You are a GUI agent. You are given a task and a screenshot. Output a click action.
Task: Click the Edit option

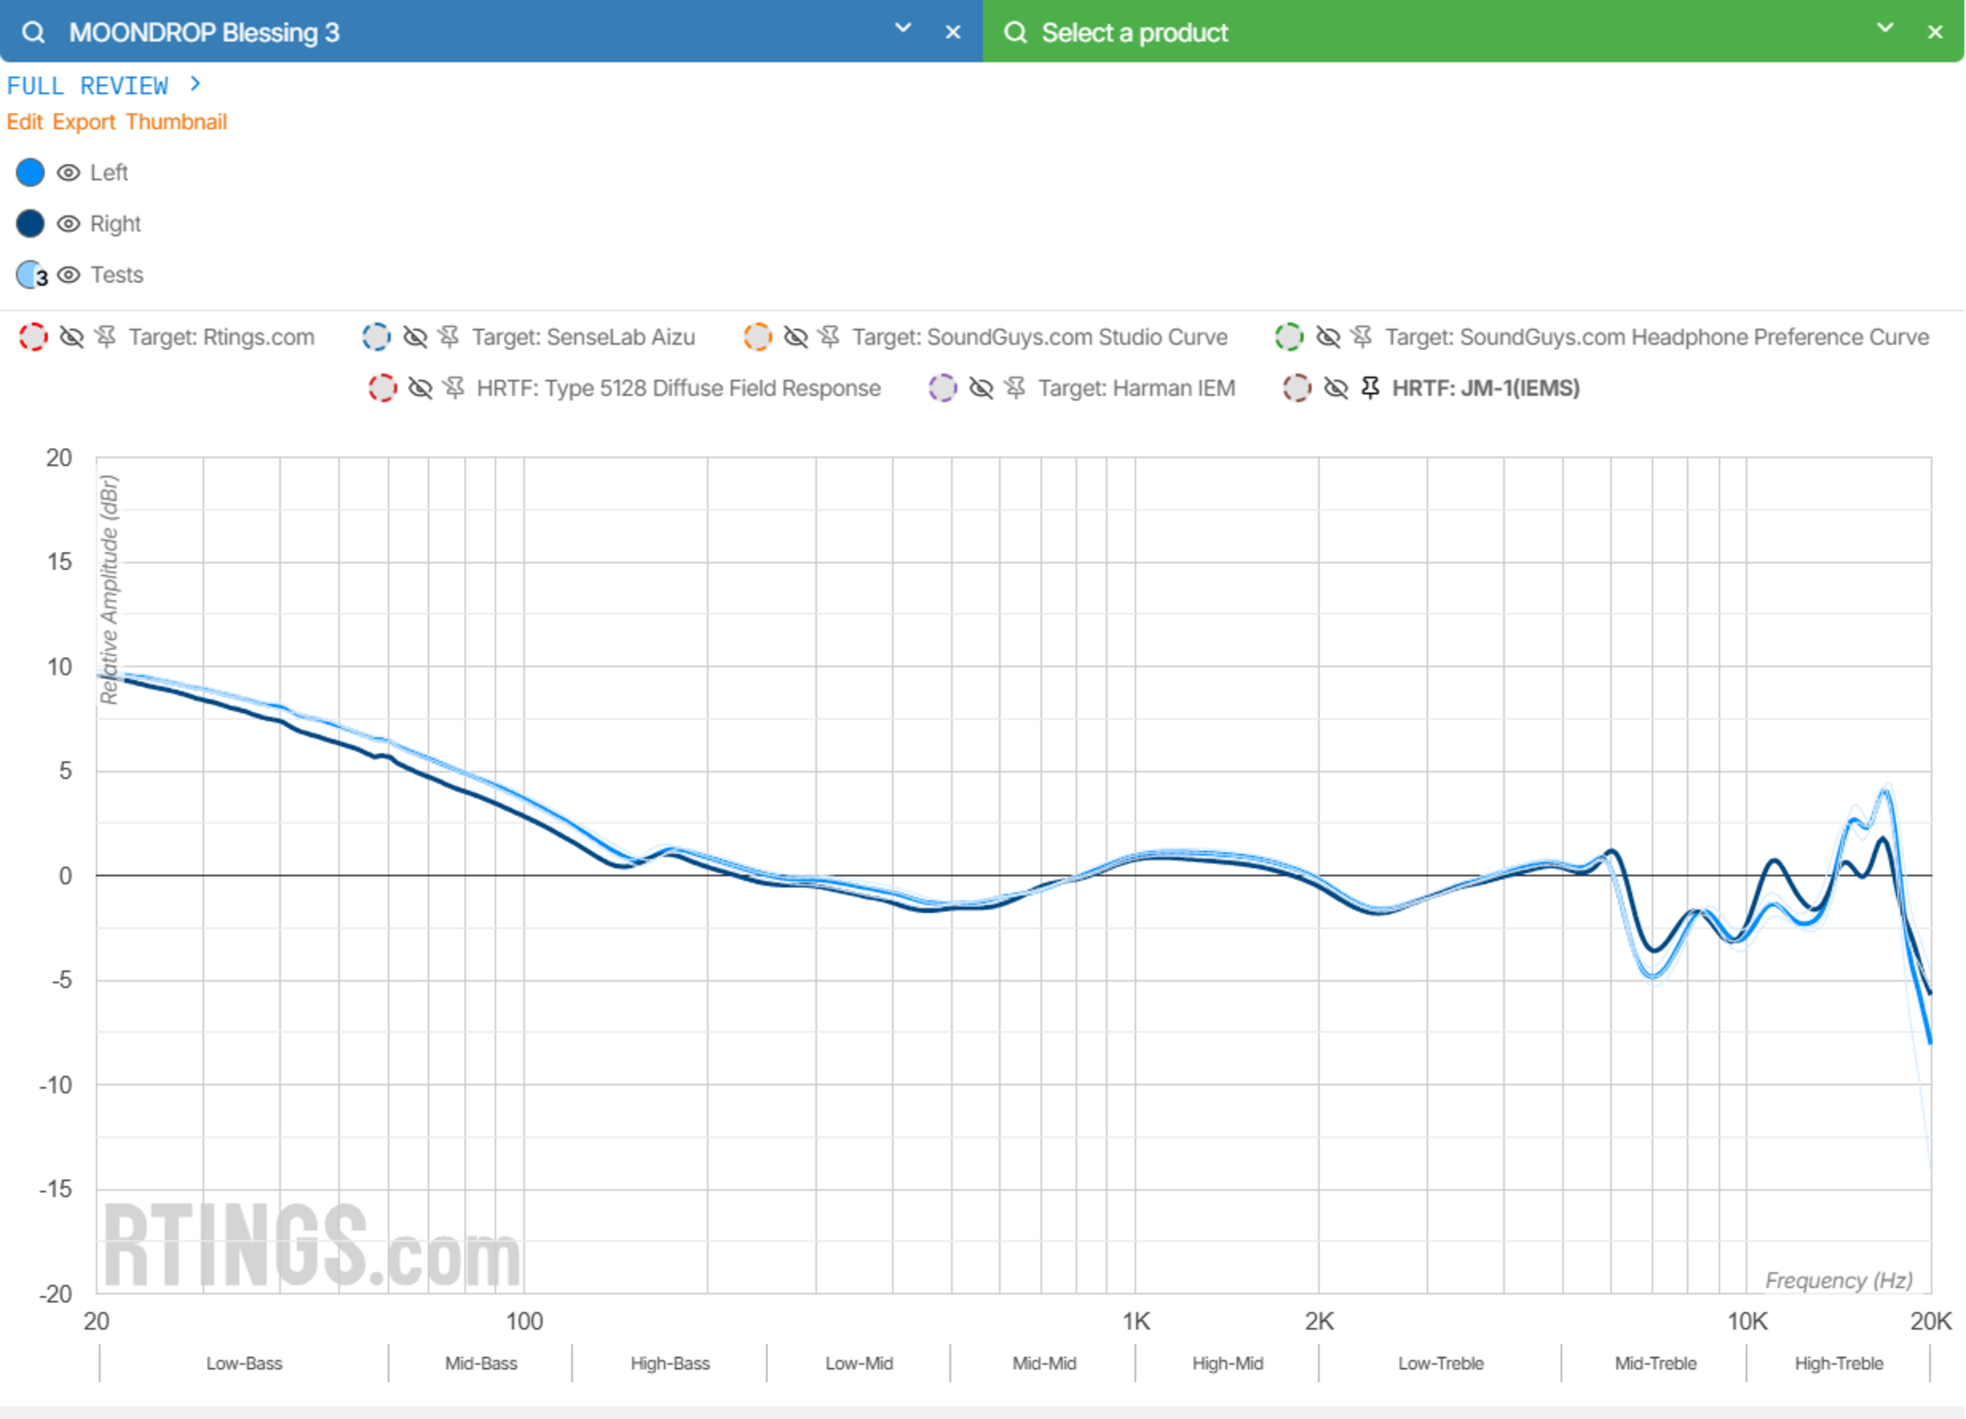(x=24, y=121)
